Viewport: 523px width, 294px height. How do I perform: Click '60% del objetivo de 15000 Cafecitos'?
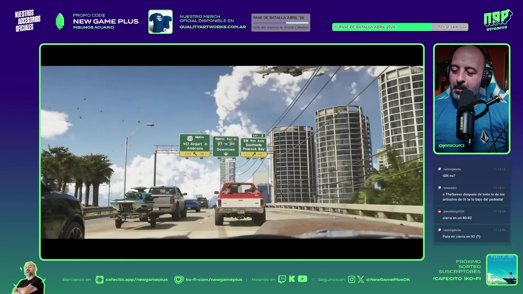coord(281,27)
